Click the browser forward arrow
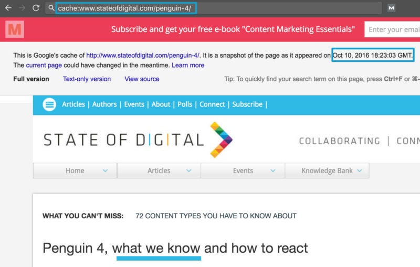The image size is (420, 267). [x=22, y=8]
